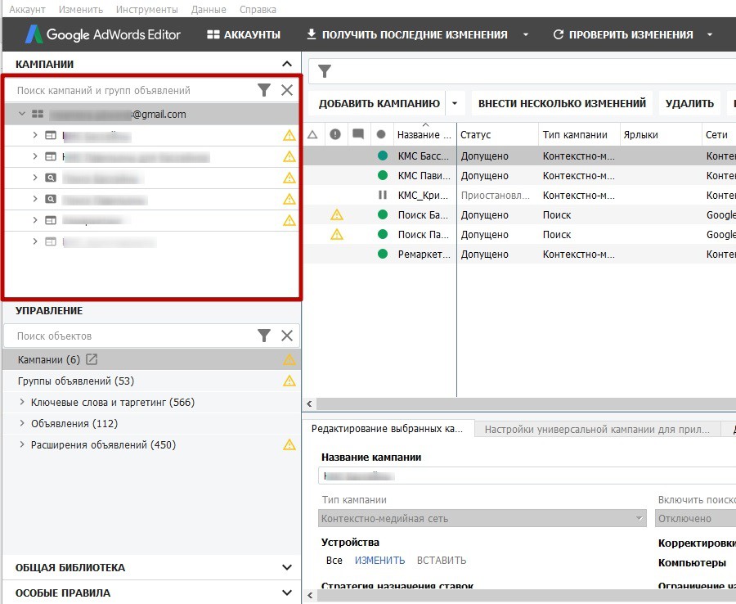
Task: Clear Управление search with X icon
Action: (287, 336)
